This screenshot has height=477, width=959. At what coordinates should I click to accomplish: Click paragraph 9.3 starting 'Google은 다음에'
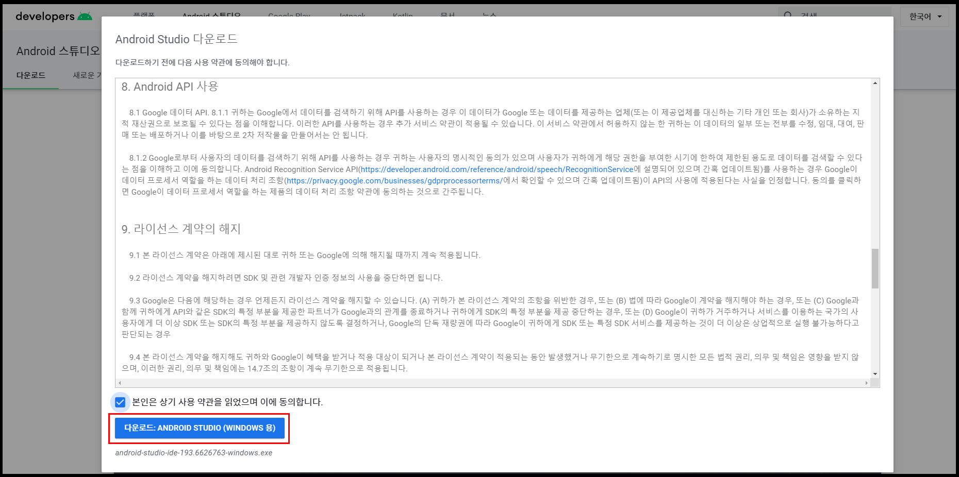pyautogui.click(x=491, y=317)
